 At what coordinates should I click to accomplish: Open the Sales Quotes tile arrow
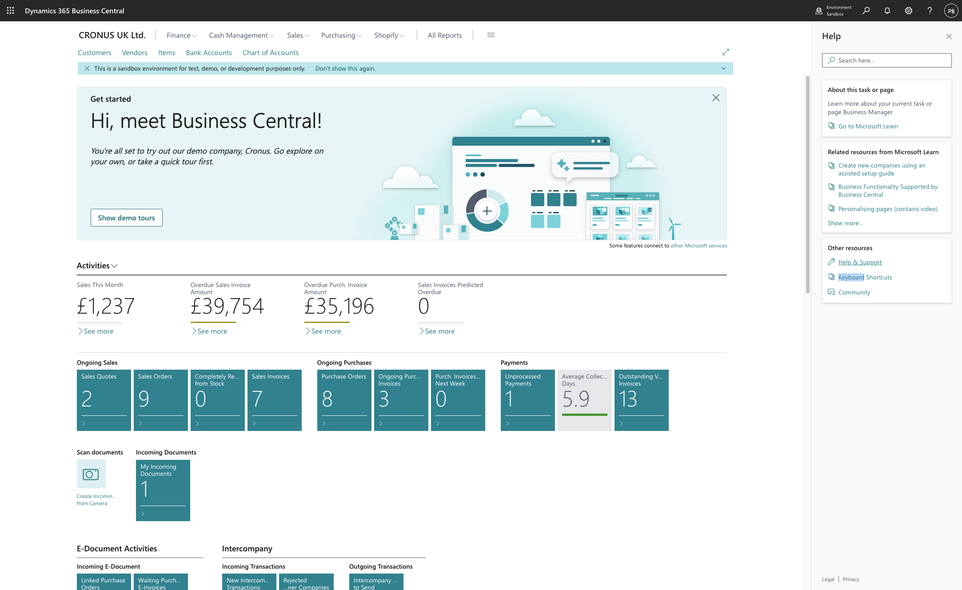pos(84,423)
